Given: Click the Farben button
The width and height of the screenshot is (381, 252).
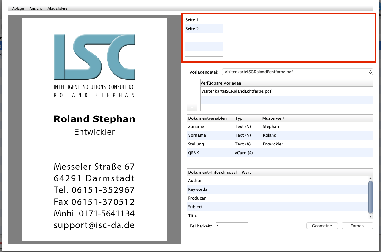Looking at the screenshot, I should tap(357, 226).
